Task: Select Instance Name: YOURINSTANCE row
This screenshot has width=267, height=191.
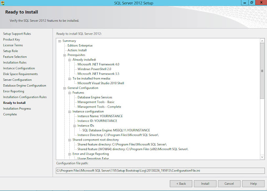Action: (100, 116)
